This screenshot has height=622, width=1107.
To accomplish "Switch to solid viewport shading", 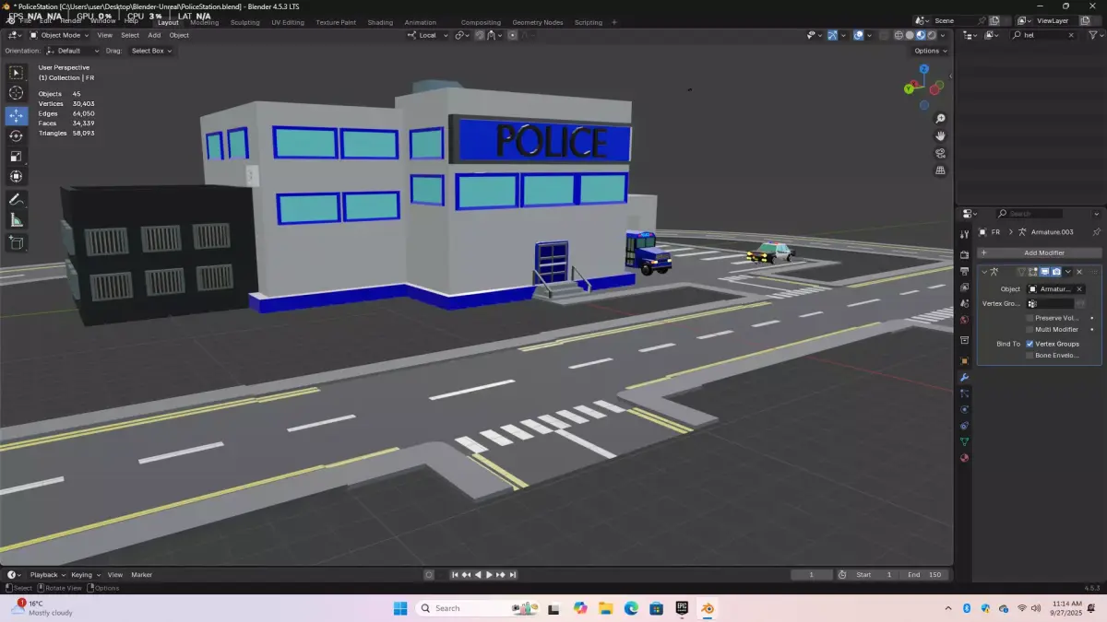I will point(910,35).
